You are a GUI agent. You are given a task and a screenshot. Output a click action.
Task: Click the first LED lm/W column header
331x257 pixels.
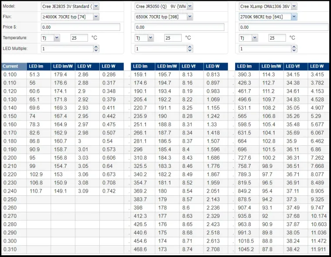click(63, 67)
